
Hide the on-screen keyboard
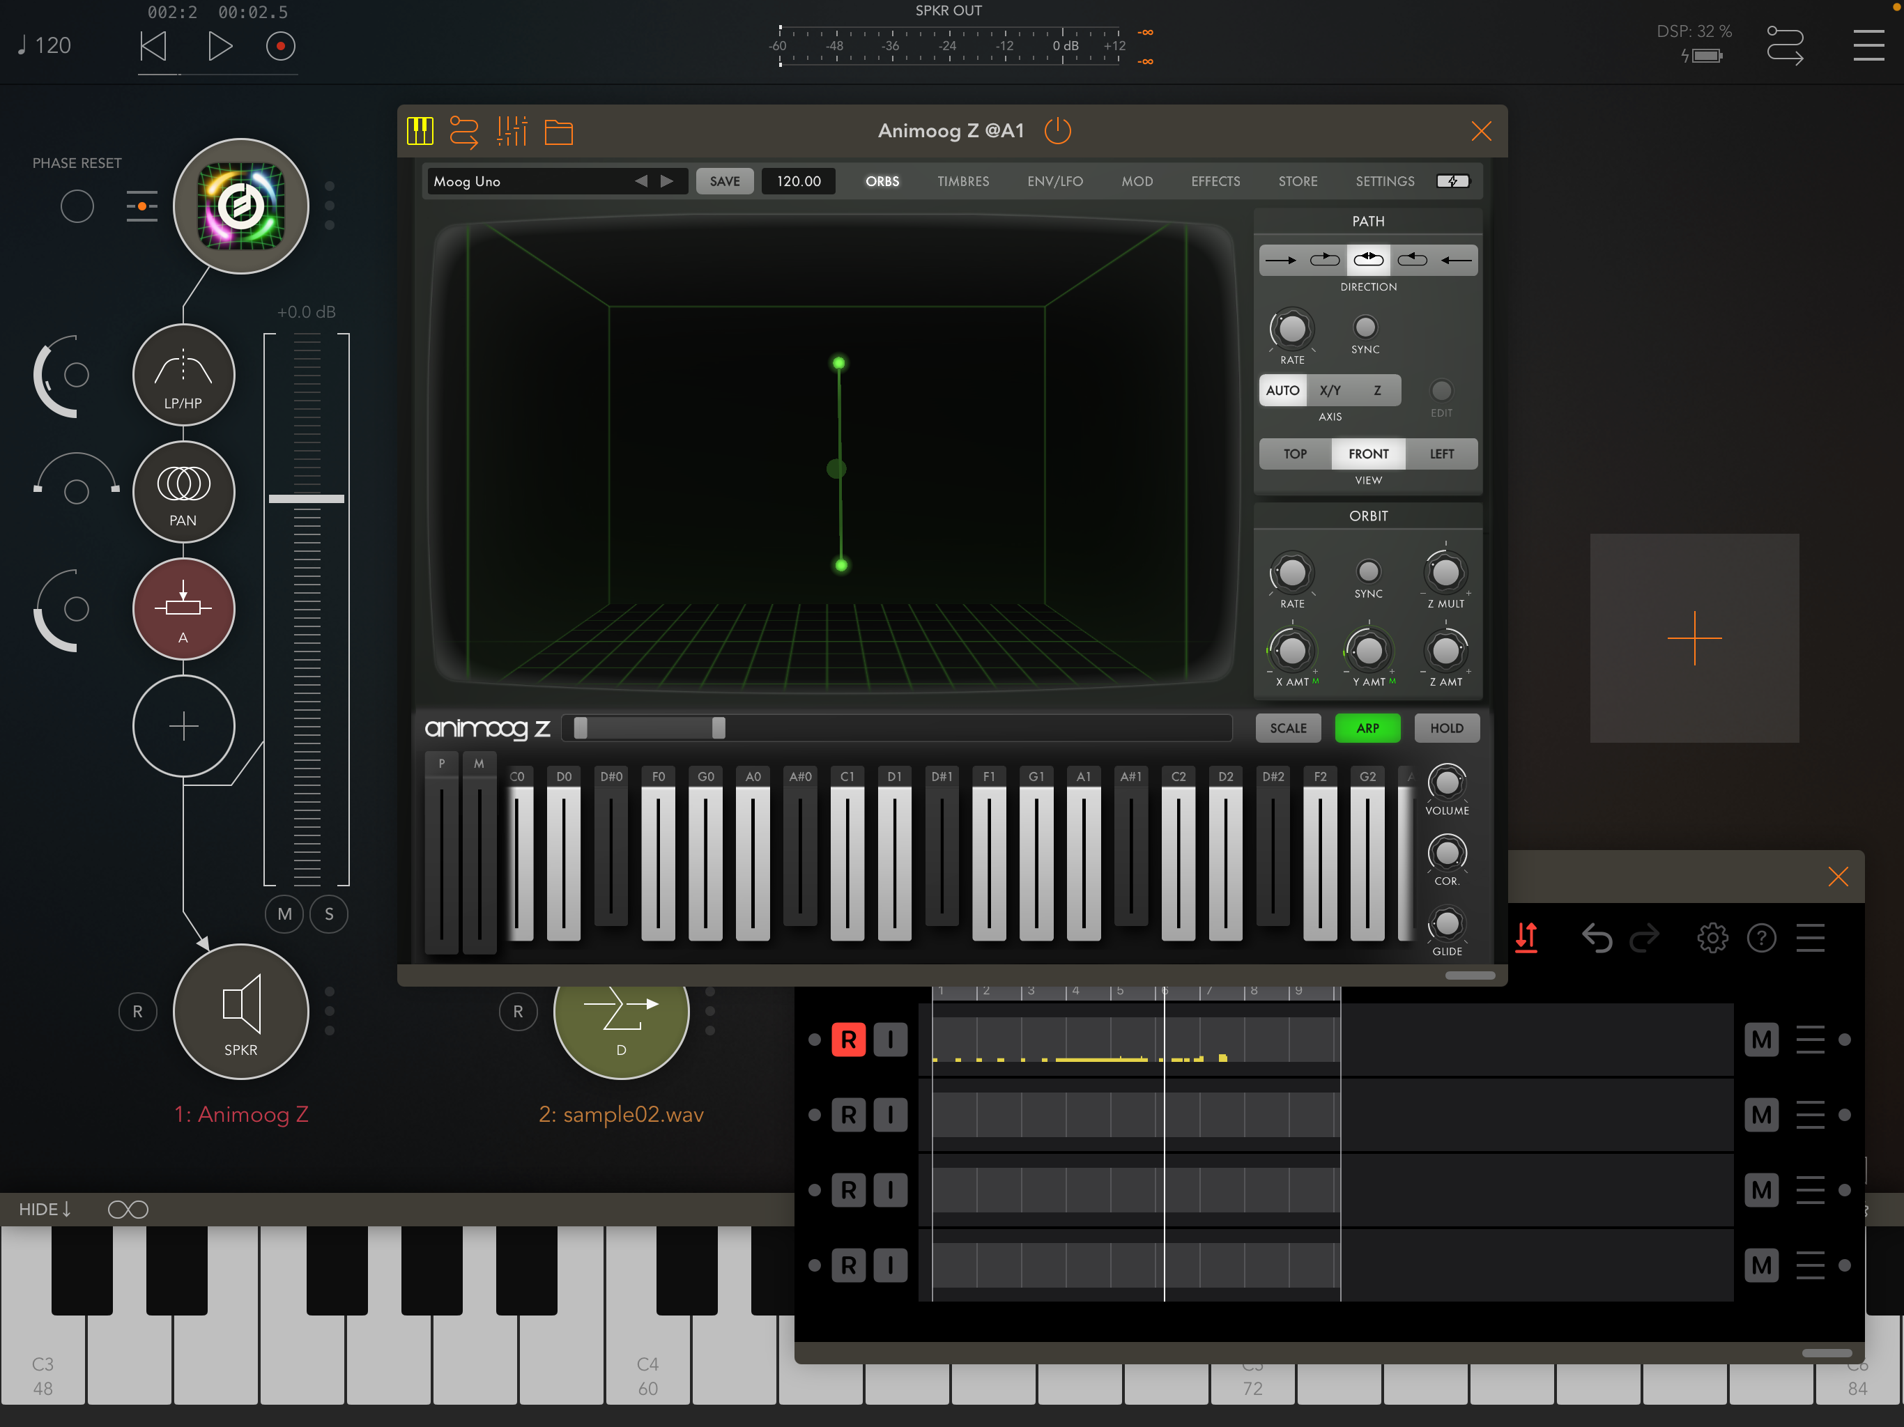(x=45, y=1209)
